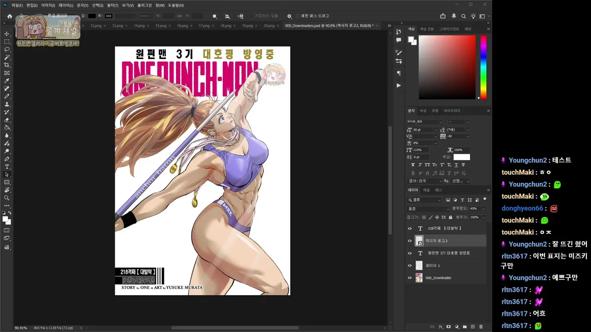
Task: Select the Clone Stamp tool
Action: [7, 104]
